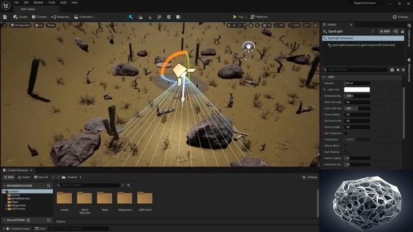Activate the Selection mode icon

(x=130, y=17)
